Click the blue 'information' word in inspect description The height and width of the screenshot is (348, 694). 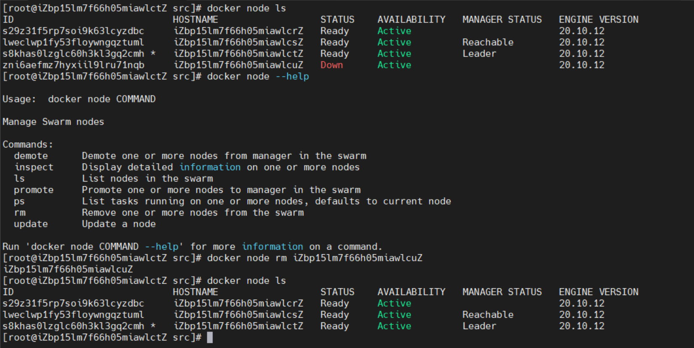[210, 167]
